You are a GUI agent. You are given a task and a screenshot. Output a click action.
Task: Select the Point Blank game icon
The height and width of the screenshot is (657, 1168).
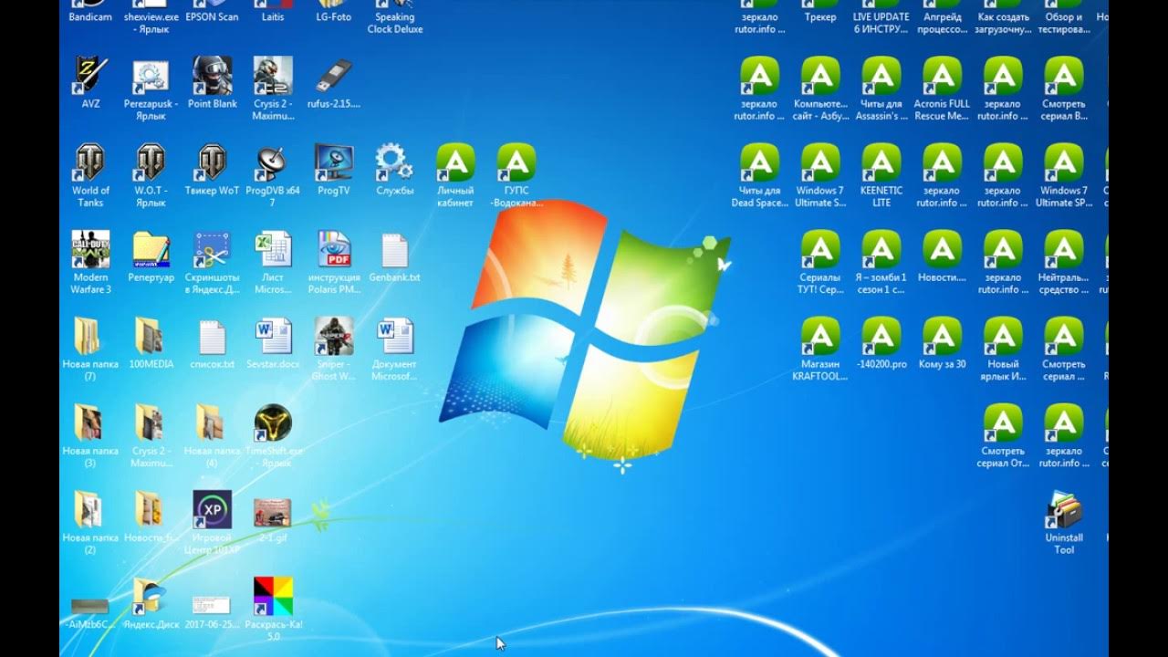click(x=212, y=76)
